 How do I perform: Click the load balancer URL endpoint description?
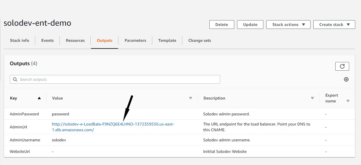click(257, 127)
